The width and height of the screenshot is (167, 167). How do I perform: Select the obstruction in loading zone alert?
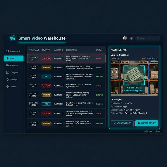point(66,68)
